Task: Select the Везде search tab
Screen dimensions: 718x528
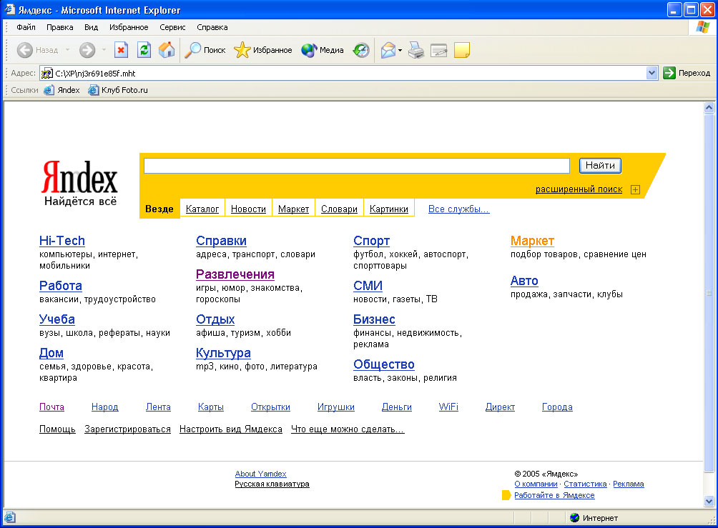Action: (159, 209)
